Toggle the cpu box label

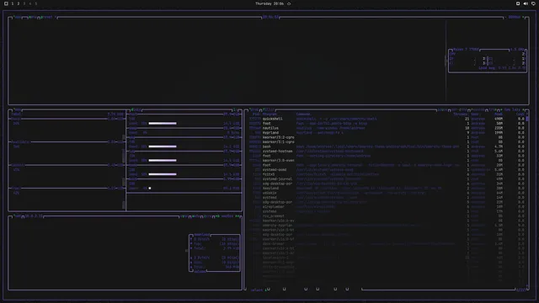(x=17, y=17)
